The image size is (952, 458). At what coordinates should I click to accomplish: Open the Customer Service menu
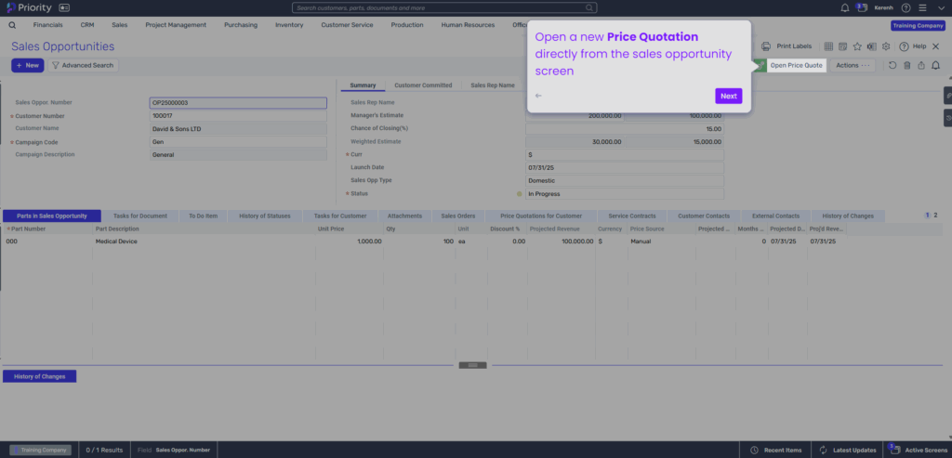point(348,25)
